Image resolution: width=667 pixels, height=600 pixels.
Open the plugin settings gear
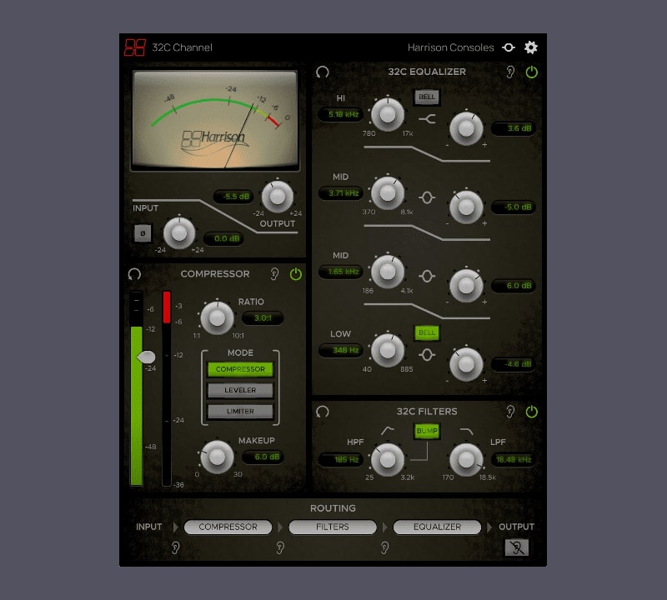[x=530, y=47]
